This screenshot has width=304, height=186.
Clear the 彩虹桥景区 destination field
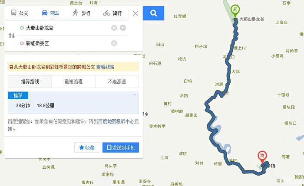tap(114, 43)
